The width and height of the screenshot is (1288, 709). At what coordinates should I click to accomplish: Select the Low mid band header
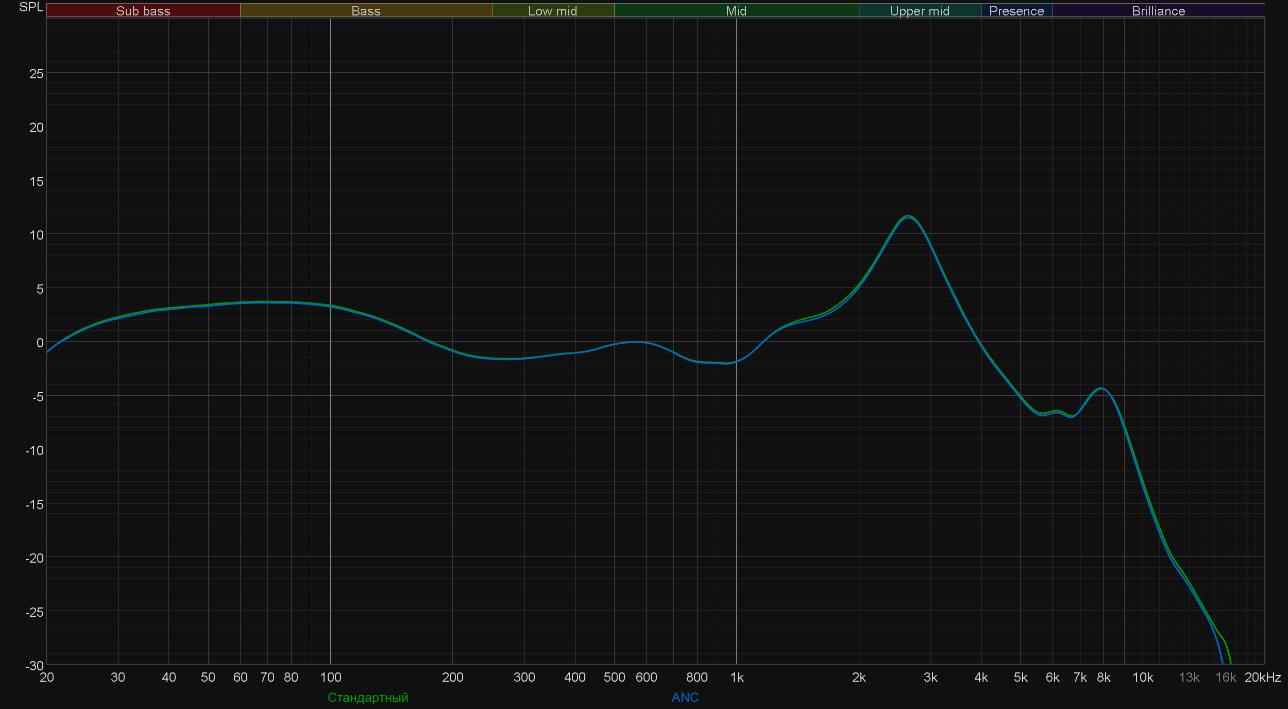[x=552, y=11]
